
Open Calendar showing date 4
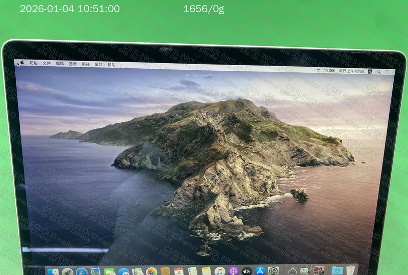tap(178, 271)
